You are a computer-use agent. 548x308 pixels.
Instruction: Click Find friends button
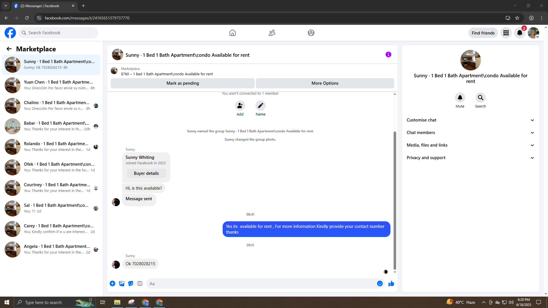[483, 33]
